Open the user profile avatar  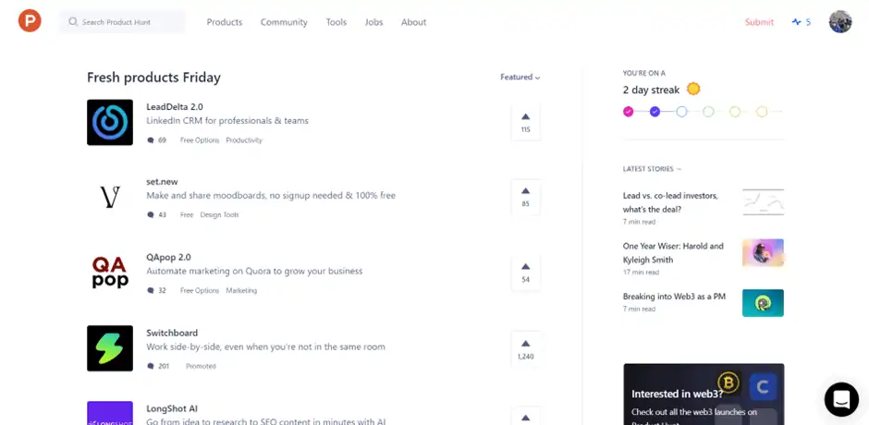pyautogui.click(x=839, y=22)
